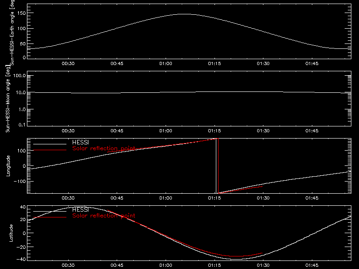
Task: Click the Sun-HESSI-Earth angle [deg] axis title
Action: (x=12, y=32)
